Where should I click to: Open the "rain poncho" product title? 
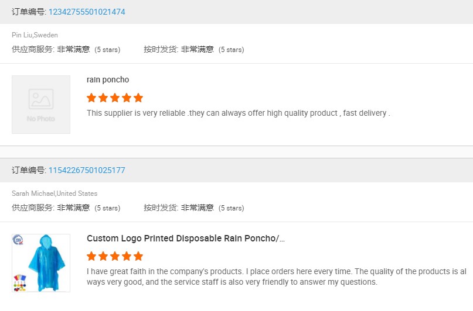tap(108, 80)
